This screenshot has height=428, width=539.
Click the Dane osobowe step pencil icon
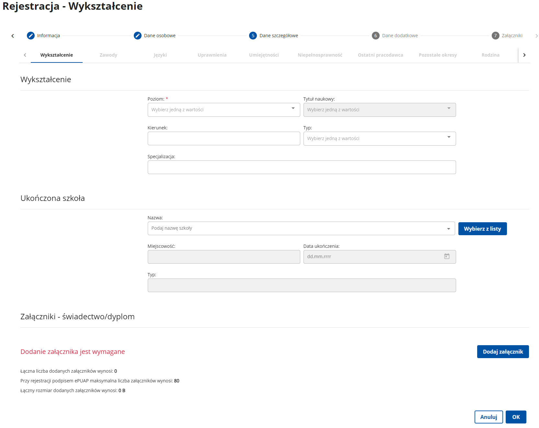[x=138, y=36]
